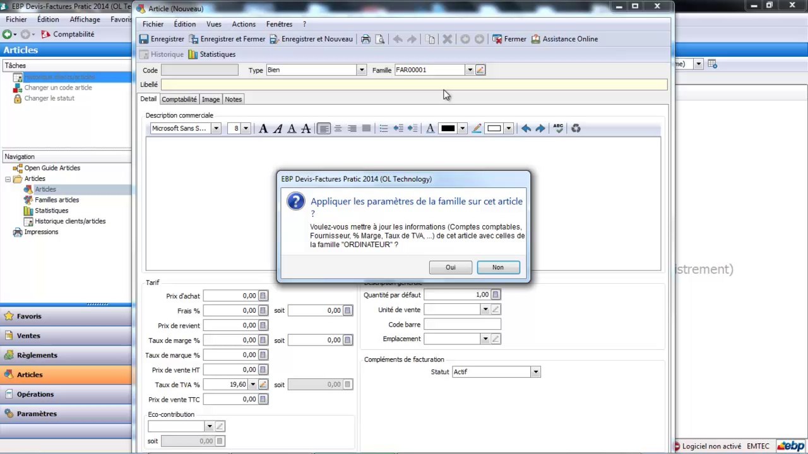Open the Statut dropdown showing Actif
The image size is (808, 454).
click(536, 372)
